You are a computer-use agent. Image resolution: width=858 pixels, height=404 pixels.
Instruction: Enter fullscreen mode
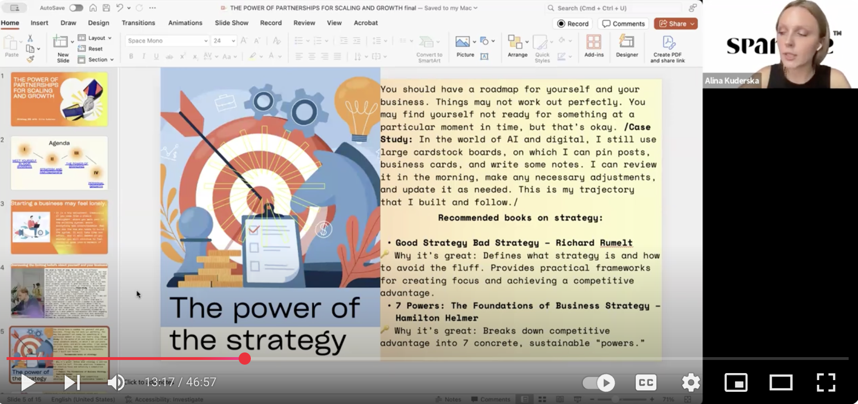click(826, 382)
